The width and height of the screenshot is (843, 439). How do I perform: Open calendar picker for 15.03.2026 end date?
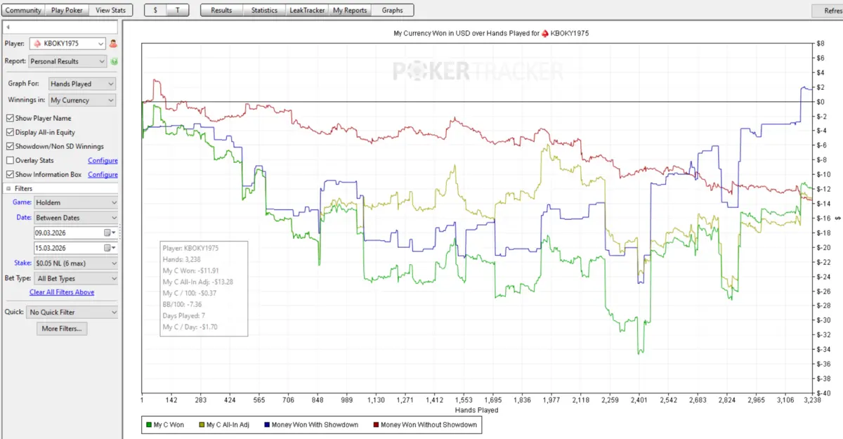pyautogui.click(x=109, y=248)
